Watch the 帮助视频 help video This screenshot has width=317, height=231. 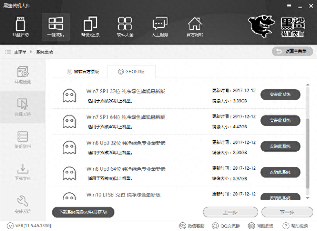pyautogui.click(x=296, y=226)
